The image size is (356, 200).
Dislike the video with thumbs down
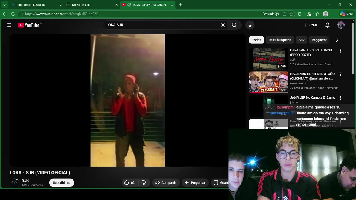[x=144, y=182]
